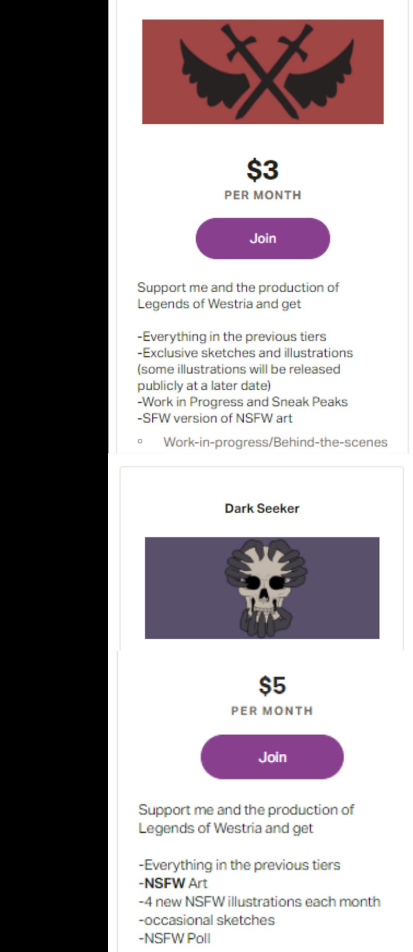Viewport: 413px width, 952px height.
Task: Click the bullet circle beside Work-in-progress benefit
Action: [x=140, y=442]
